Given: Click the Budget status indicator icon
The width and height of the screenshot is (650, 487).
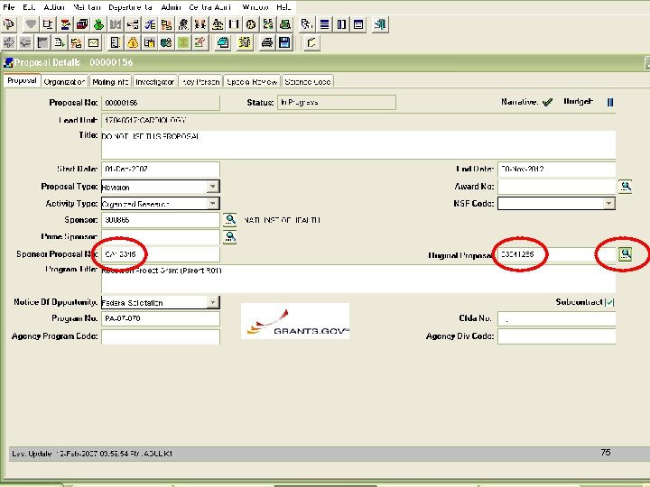Looking at the screenshot, I should [x=610, y=102].
